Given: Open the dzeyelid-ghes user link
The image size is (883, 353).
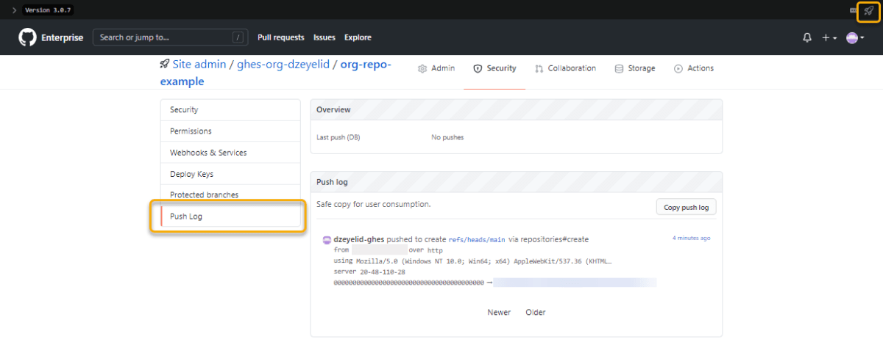Looking at the screenshot, I should 359,239.
